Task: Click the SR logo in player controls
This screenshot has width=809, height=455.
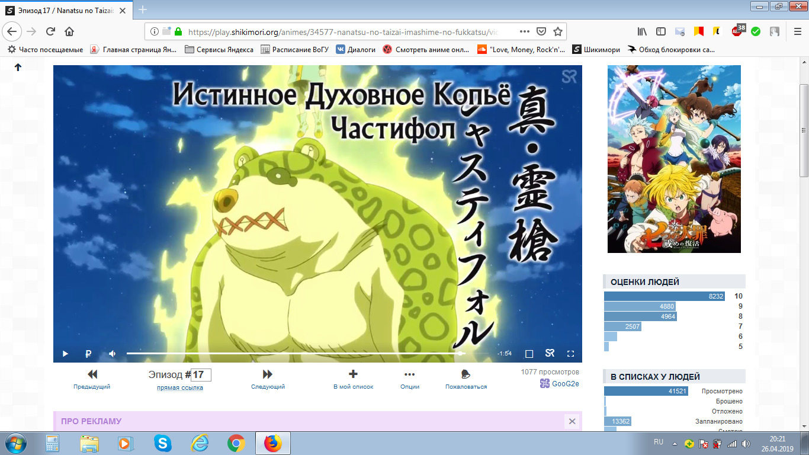Action: (550, 354)
